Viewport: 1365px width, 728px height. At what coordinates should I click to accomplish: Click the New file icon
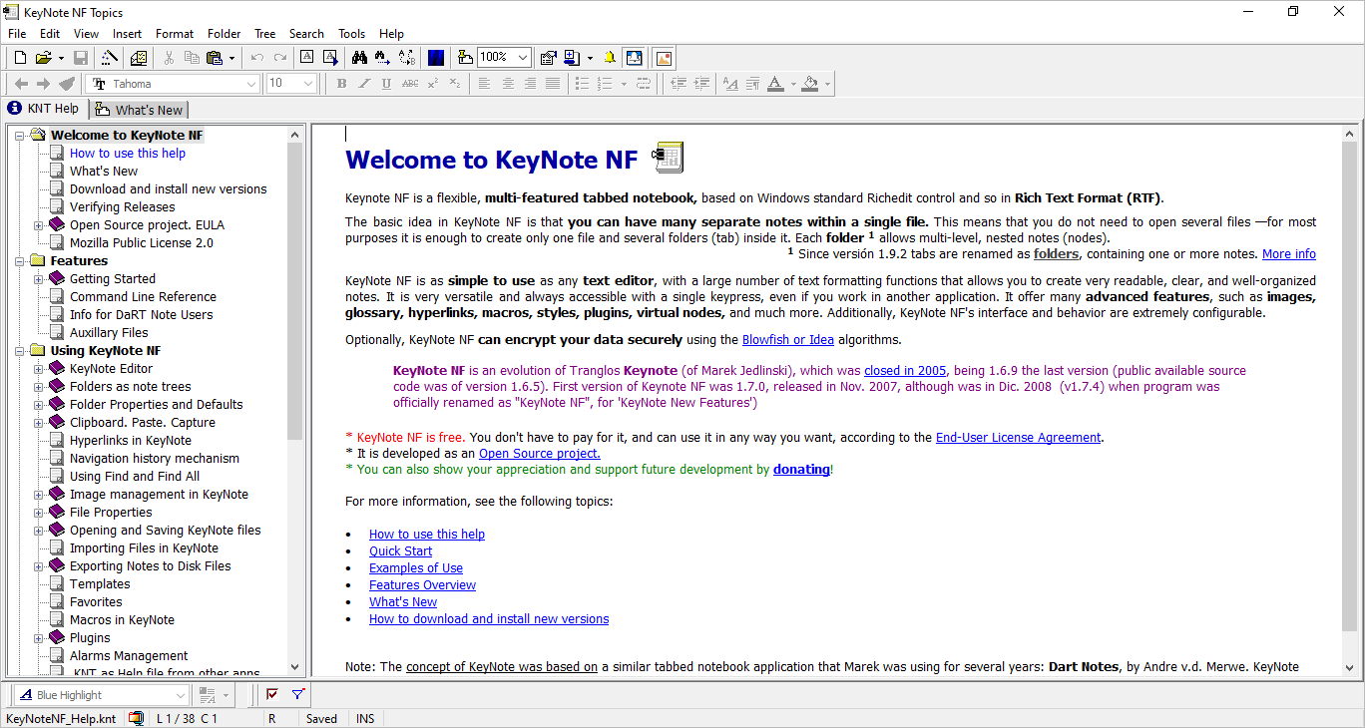(19, 58)
